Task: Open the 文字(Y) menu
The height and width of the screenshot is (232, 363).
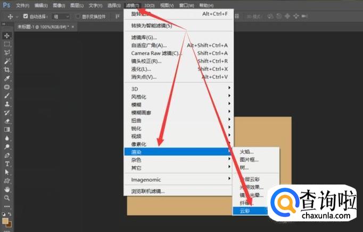Action: (95, 5)
